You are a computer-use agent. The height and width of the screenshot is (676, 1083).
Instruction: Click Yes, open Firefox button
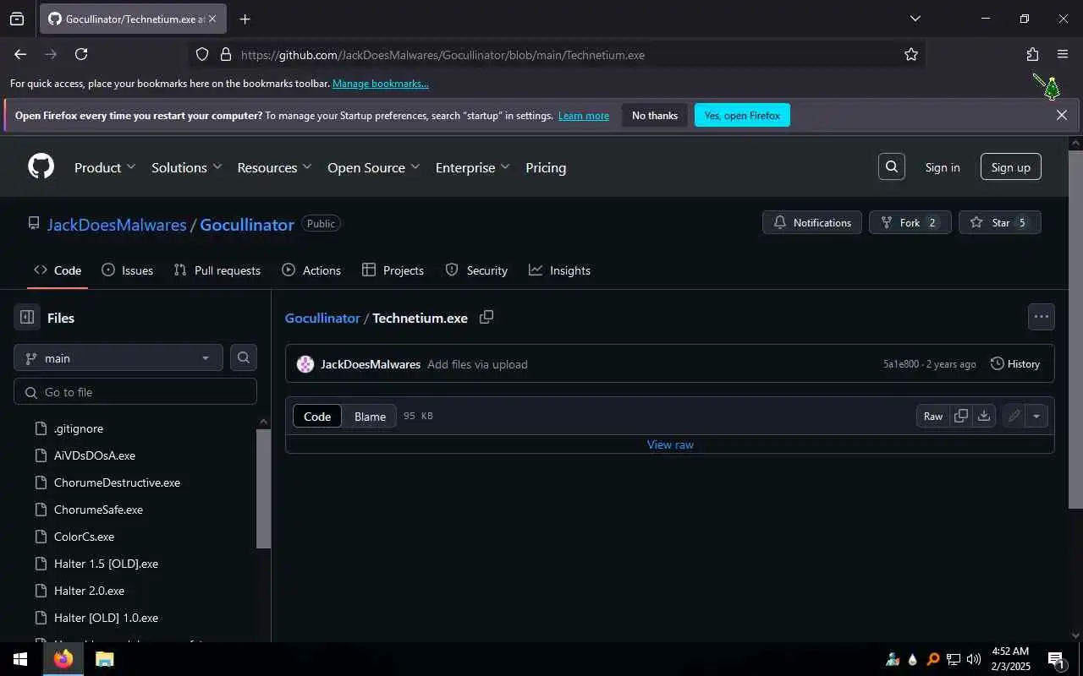click(742, 115)
